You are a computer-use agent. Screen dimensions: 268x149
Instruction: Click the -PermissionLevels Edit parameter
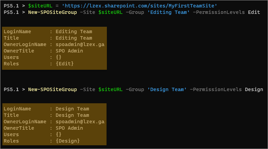click(227, 12)
